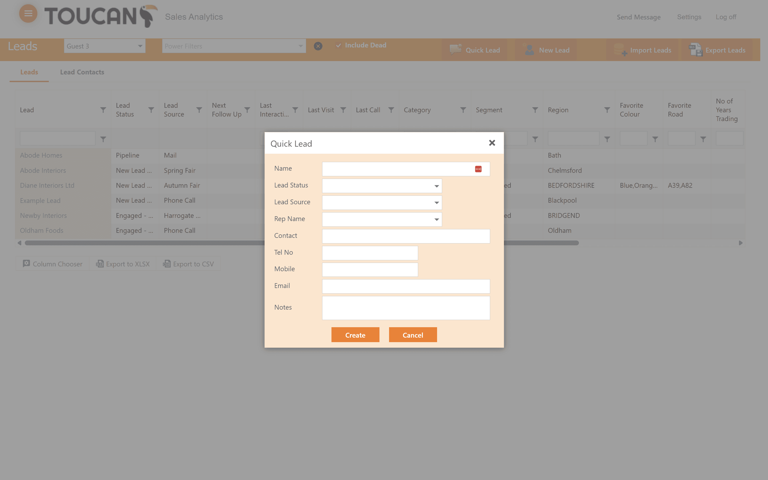Select the Leads tab

pos(29,72)
